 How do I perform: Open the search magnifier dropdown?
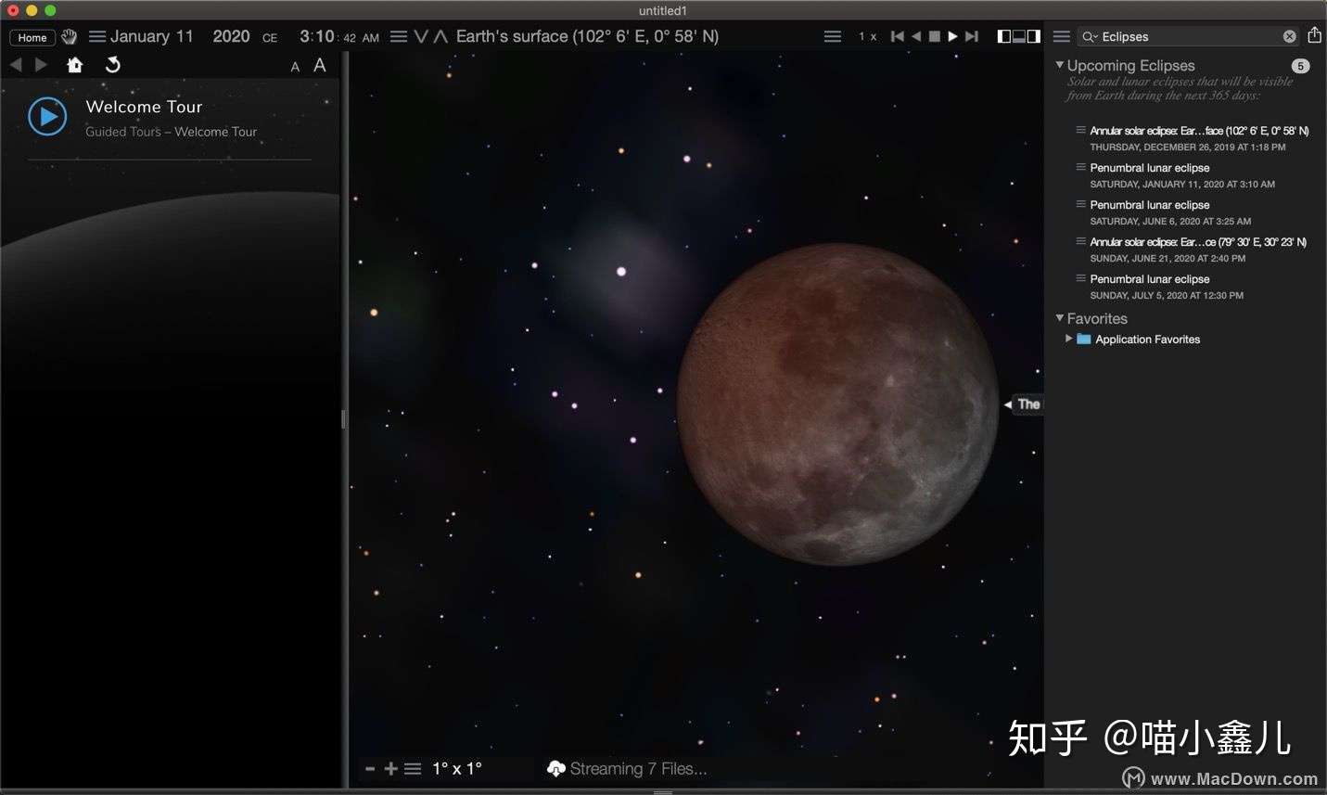coord(1090,37)
